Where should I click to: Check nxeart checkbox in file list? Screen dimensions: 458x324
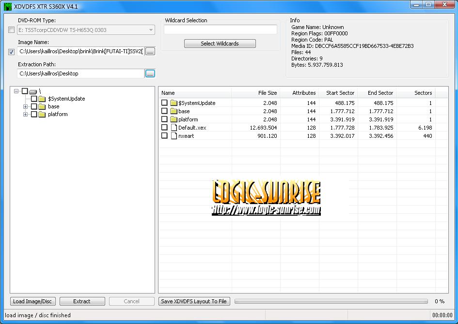(164, 135)
